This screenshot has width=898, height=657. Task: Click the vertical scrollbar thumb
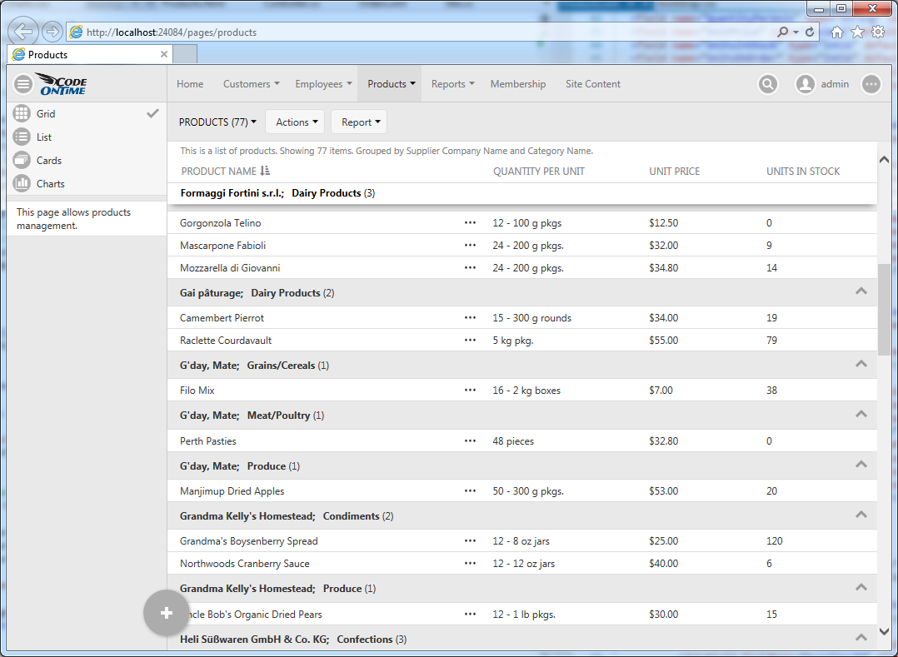point(884,310)
